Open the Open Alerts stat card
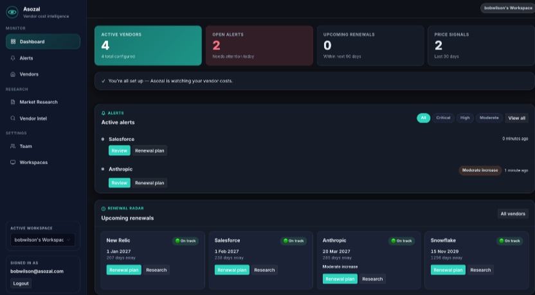 point(259,46)
